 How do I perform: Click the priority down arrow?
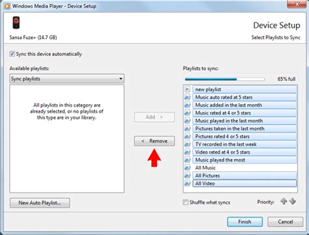click(293, 201)
